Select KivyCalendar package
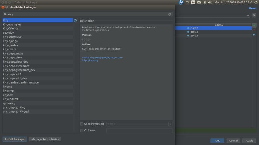259x145 pixels. (38, 28)
